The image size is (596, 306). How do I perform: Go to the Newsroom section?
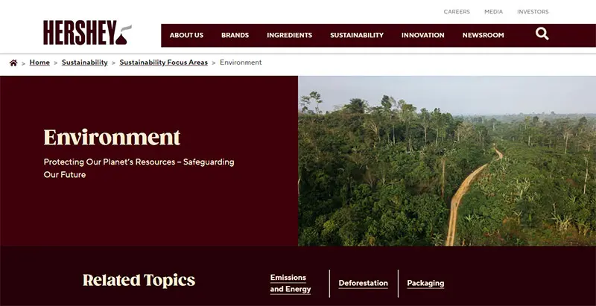pos(483,35)
